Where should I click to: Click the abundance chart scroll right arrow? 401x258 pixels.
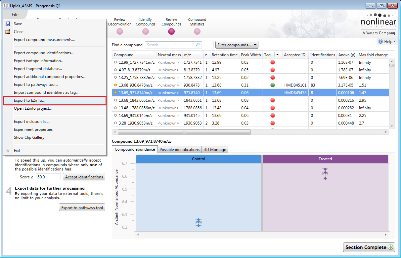click(x=385, y=235)
